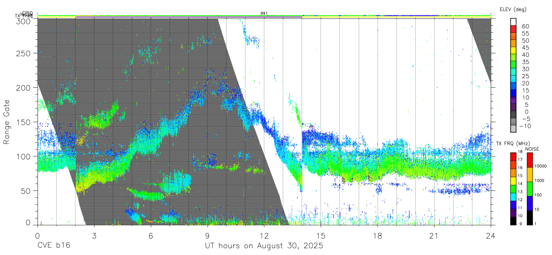Click the x-axis hour label 12

(264, 235)
